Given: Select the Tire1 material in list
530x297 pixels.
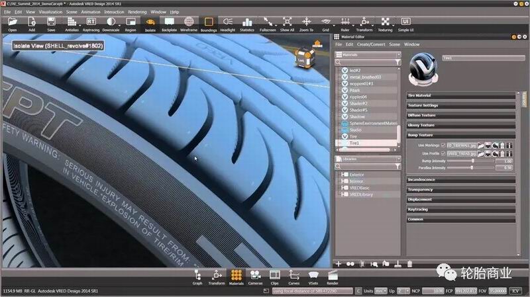Looking at the screenshot, I should click(354, 144).
